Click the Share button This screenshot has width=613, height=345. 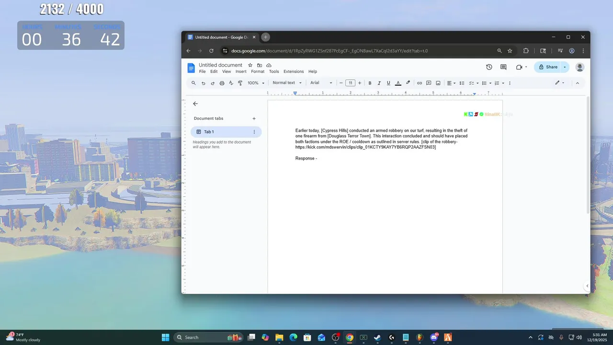(x=548, y=67)
